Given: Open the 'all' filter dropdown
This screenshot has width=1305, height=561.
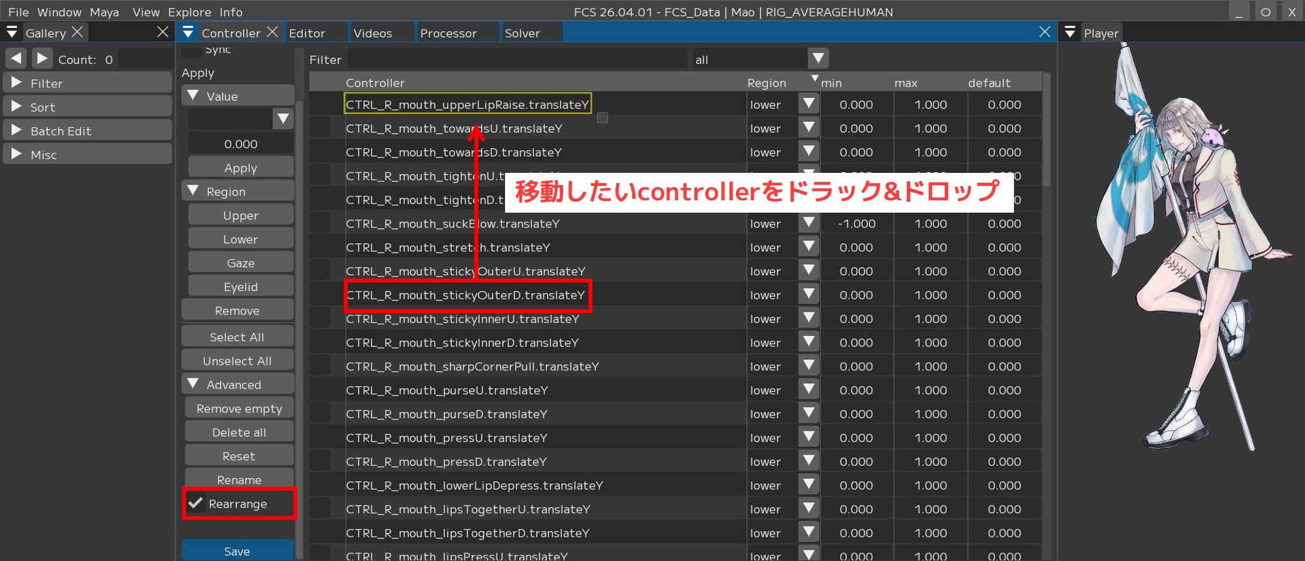Looking at the screenshot, I should [818, 59].
